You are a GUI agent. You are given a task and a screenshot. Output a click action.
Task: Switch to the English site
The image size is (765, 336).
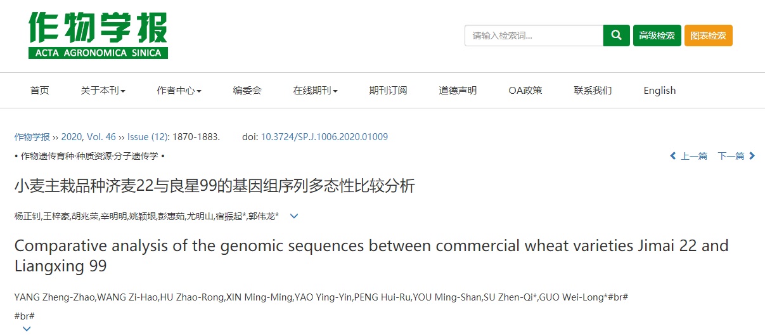(x=660, y=91)
